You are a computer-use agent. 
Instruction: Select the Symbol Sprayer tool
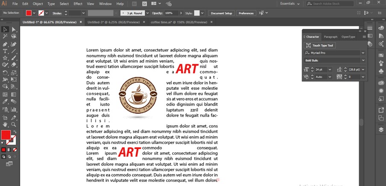pos(5,109)
